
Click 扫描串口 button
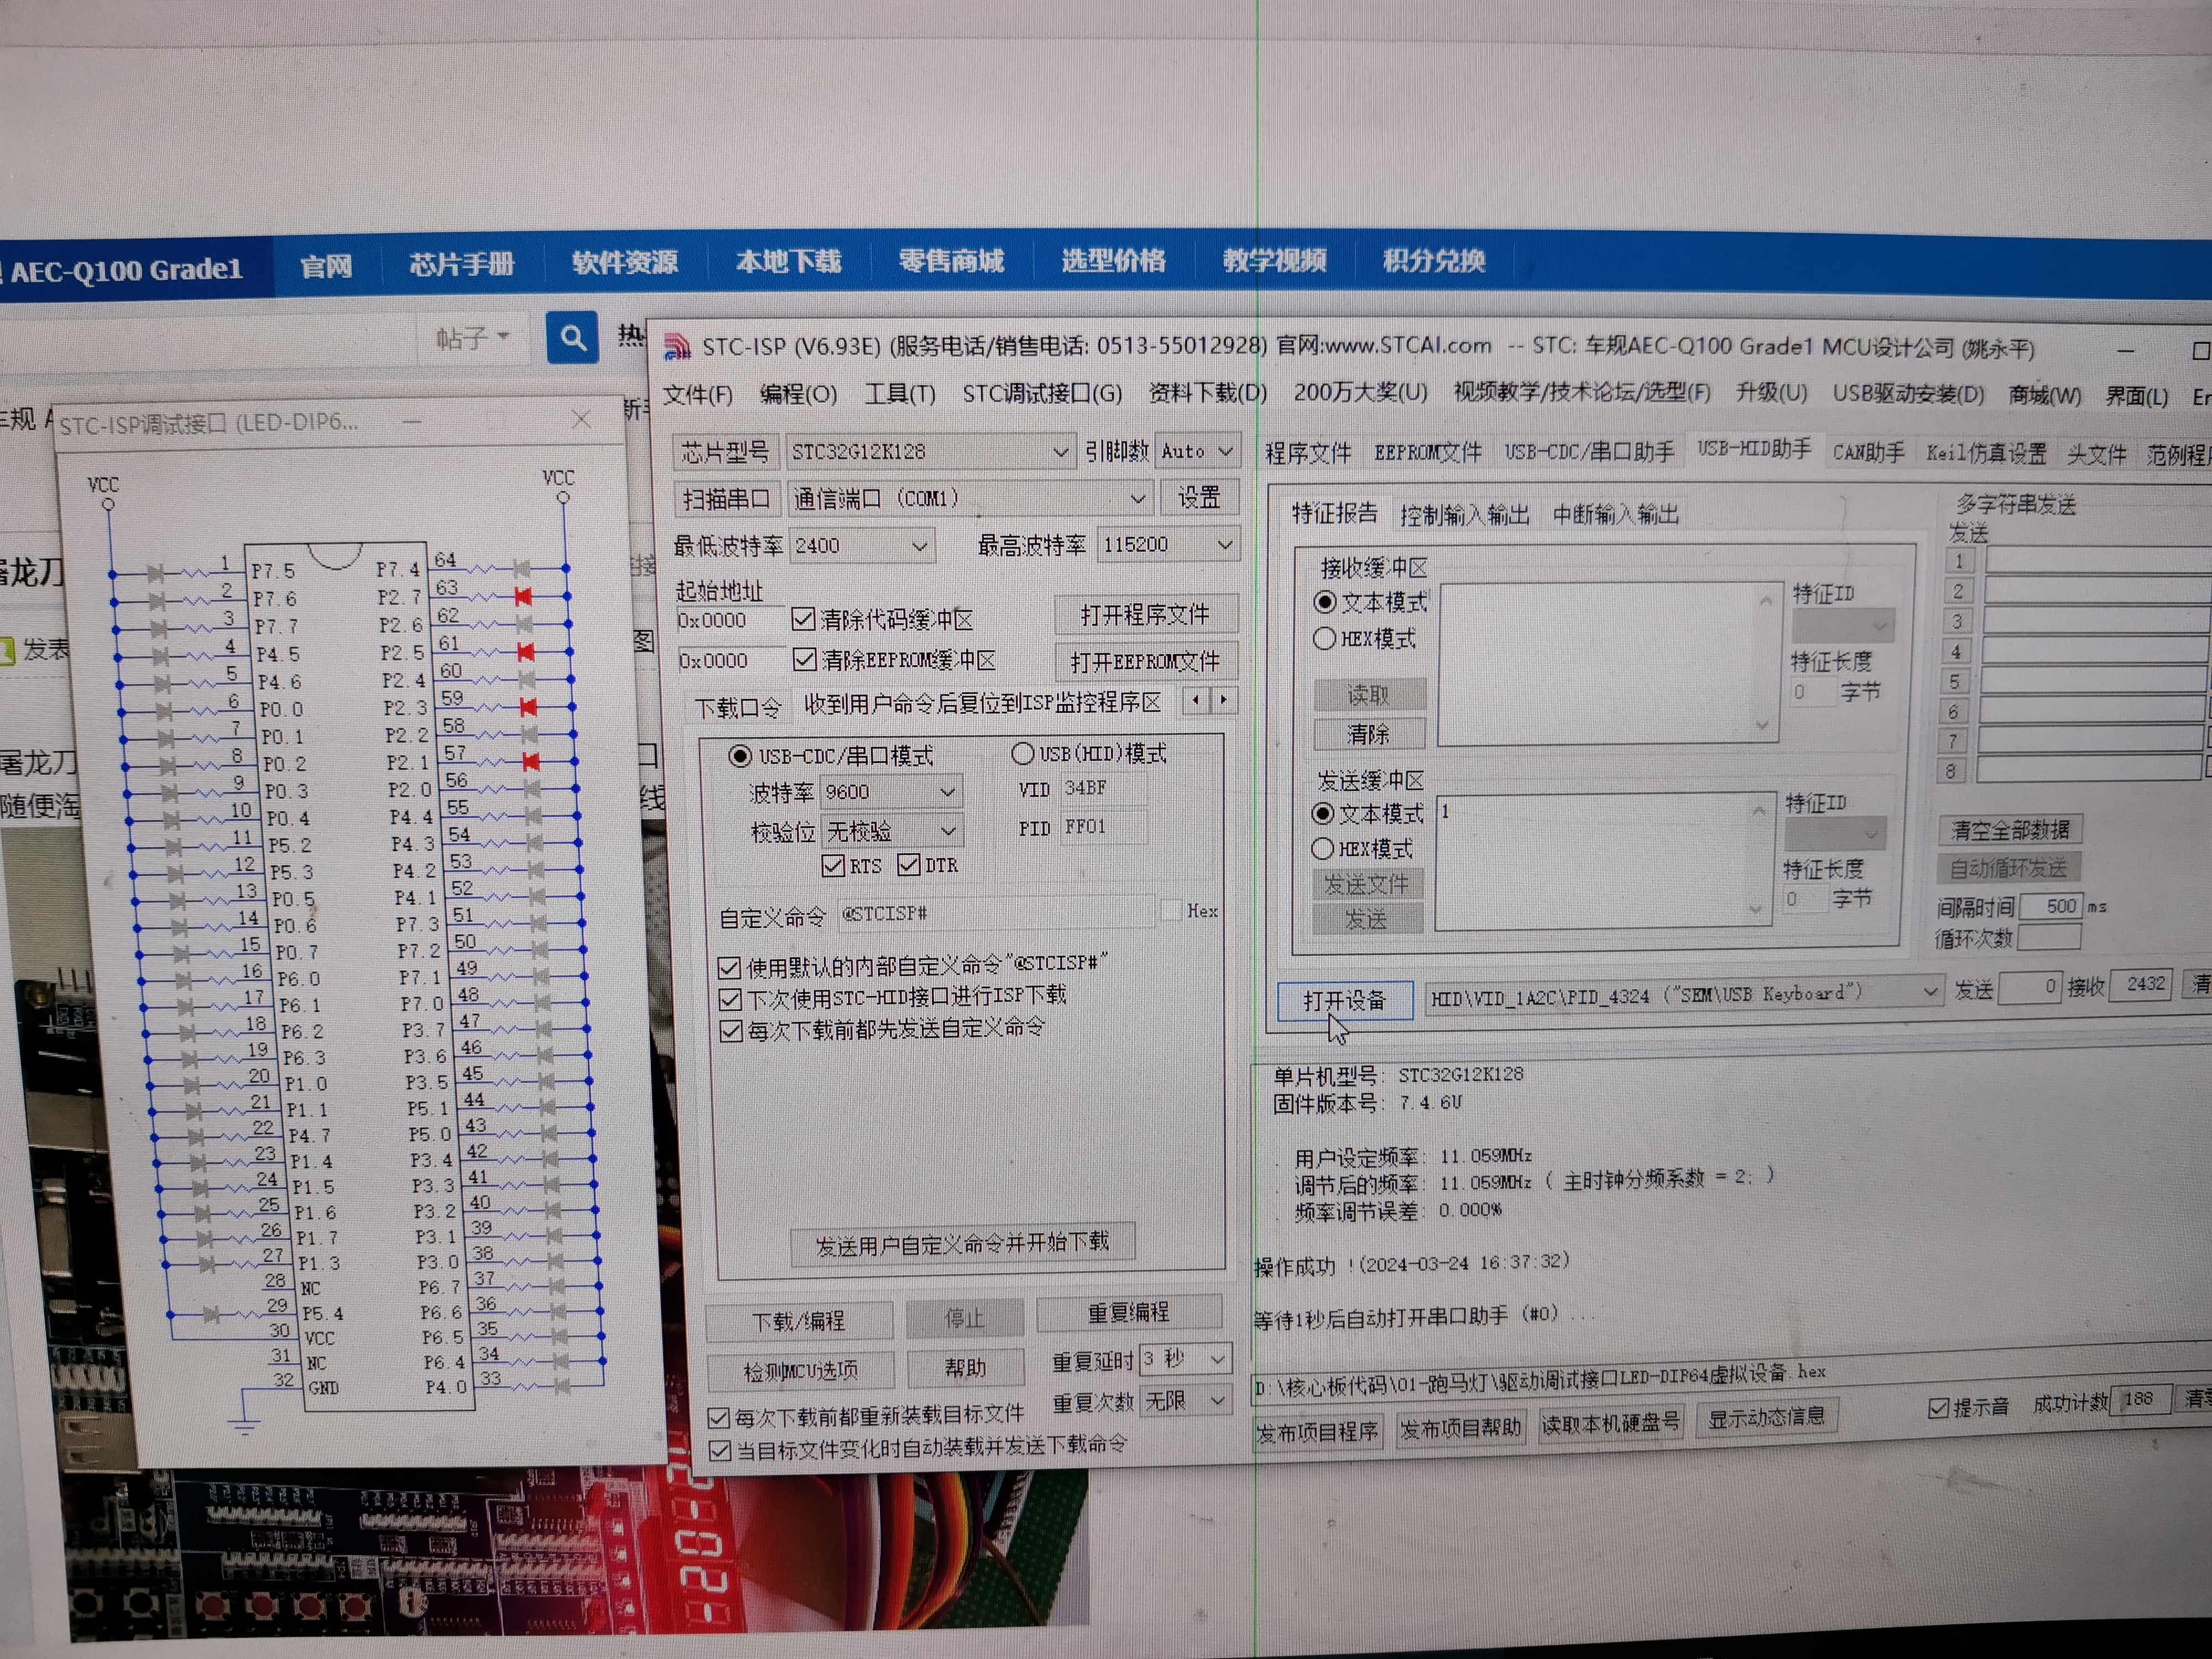tap(726, 498)
